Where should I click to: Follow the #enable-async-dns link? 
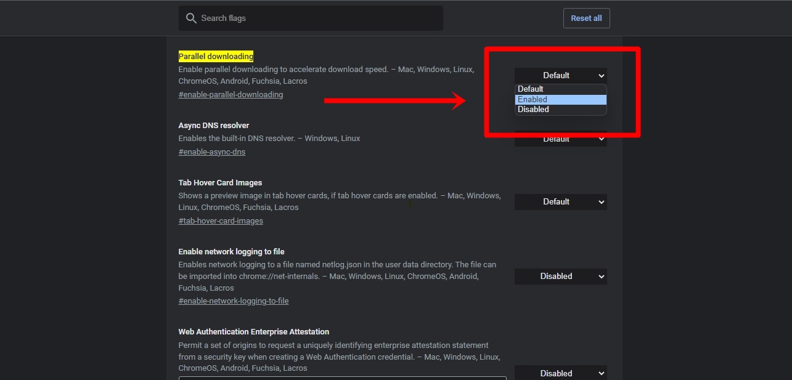[x=211, y=152]
